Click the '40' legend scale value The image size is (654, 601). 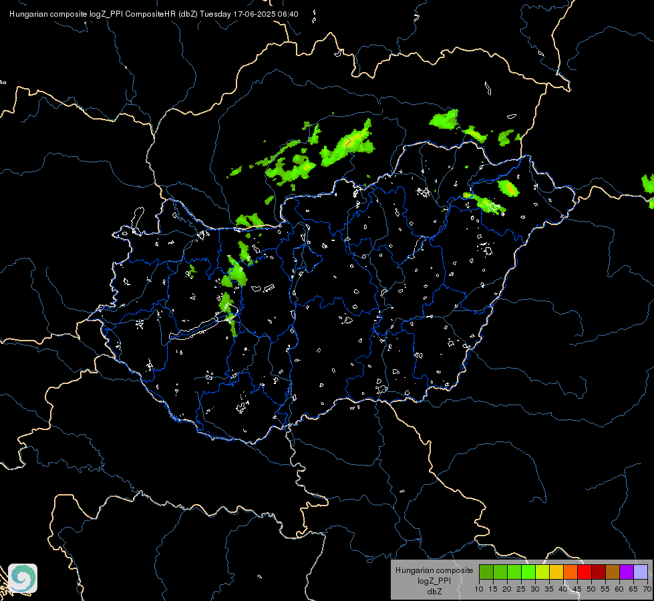[563, 590]
